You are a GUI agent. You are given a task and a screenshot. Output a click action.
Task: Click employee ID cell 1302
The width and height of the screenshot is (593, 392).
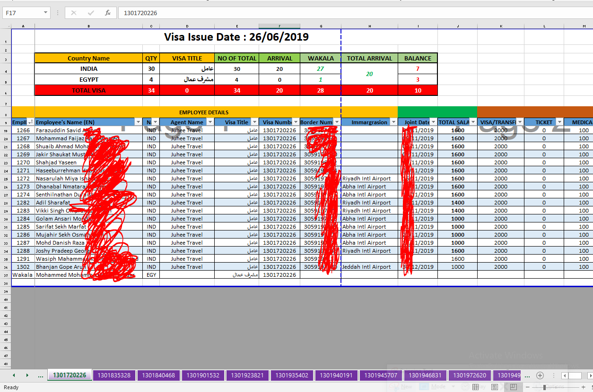pyautogui.click(x=23, y=267)
